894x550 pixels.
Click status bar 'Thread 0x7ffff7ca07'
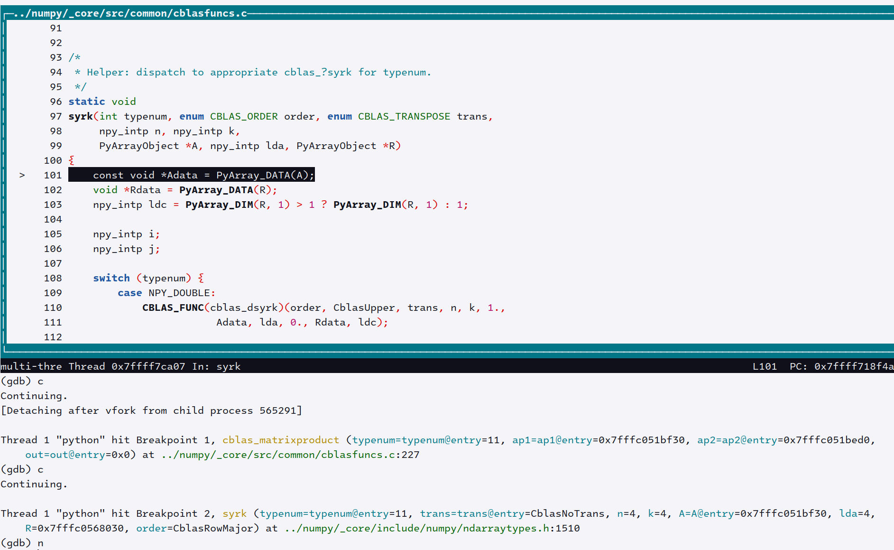pyautogui.click(x=127, y=366)
